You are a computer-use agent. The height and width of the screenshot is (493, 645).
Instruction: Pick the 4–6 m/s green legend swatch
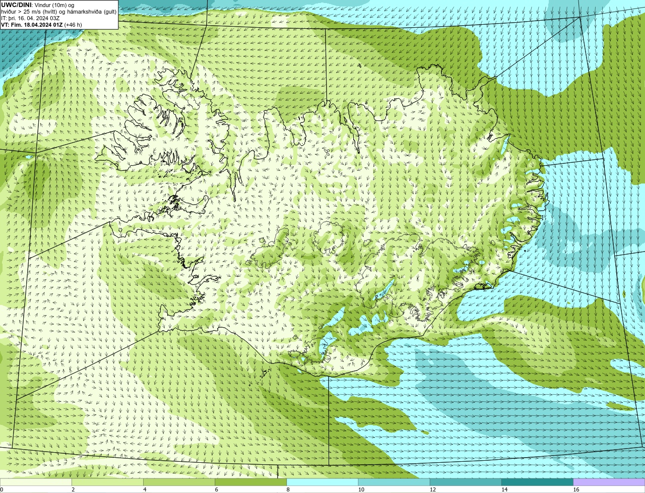(x=179, y=482)
